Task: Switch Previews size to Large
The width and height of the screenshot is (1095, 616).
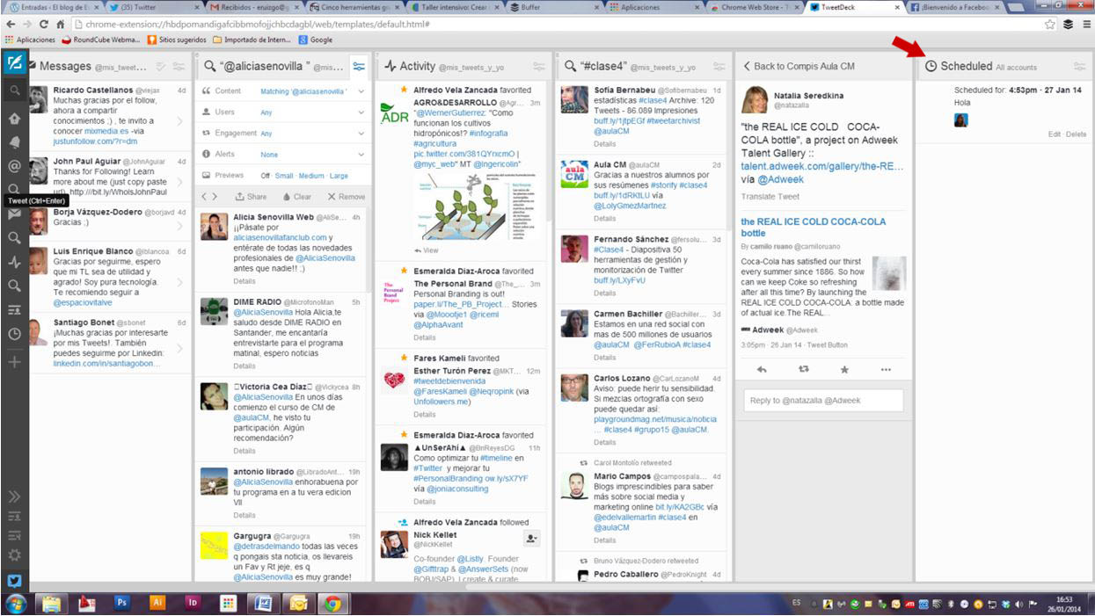Action: tap(339, 176)
